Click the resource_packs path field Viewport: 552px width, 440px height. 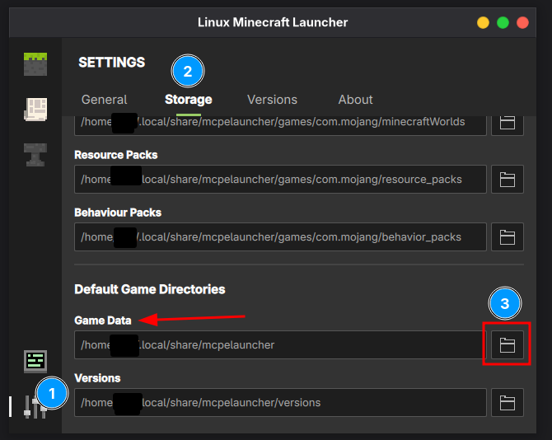click(x=280, y=179)
